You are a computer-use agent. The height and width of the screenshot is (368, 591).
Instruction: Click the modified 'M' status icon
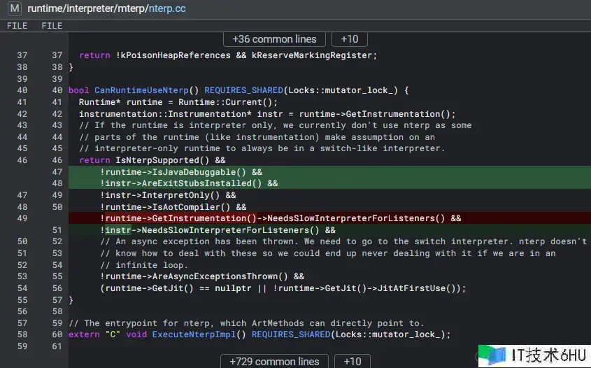15,8
